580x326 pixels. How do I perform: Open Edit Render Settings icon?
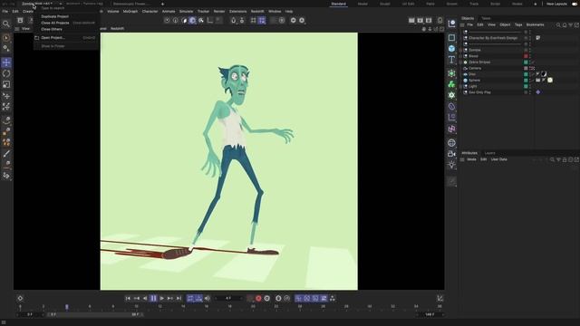tap(429, 20)
